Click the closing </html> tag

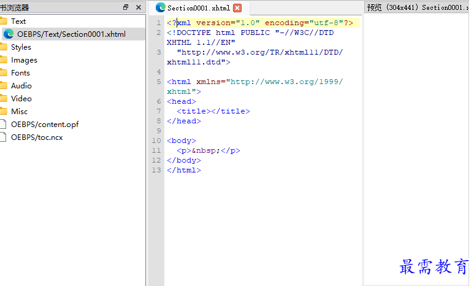click(x=184, y=171)
